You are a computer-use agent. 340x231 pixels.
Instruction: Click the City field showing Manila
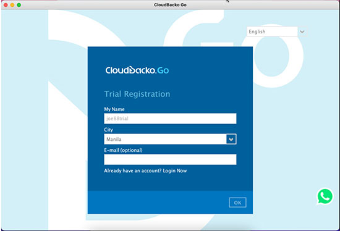click(x=165, y=139)
